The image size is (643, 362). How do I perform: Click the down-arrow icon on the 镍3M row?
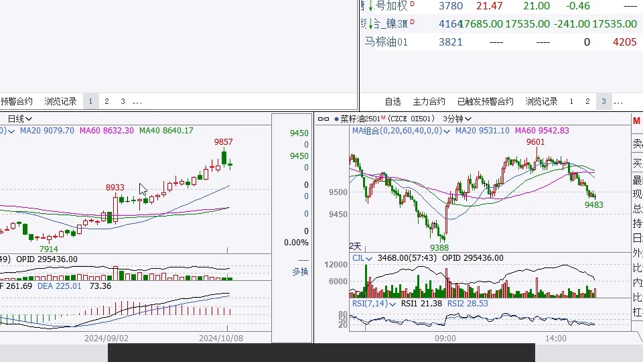pyautogui.click(x=370, y=23)
